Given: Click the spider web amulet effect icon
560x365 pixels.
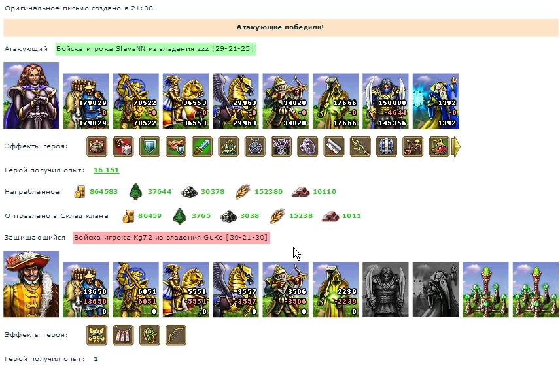Looking at the screenshot, I should 255,146.
